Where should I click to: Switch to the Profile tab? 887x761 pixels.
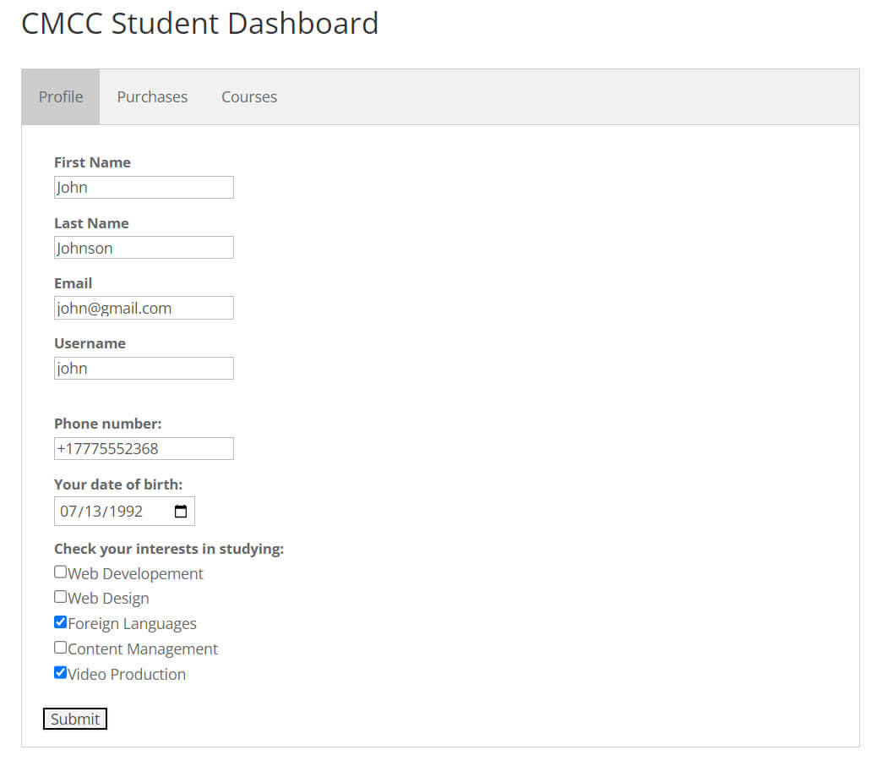point(61,97)
